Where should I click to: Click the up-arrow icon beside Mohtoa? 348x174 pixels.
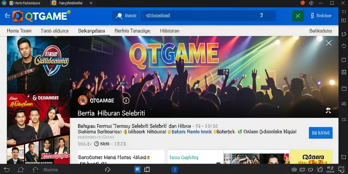[x=35, y=170]
